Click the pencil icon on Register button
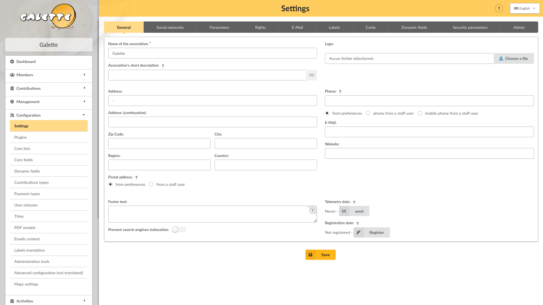 coord(359,232)
